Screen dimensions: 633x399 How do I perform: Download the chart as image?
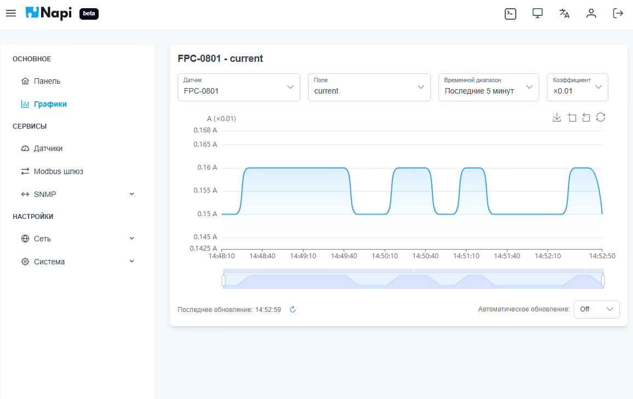coord(557,118)
